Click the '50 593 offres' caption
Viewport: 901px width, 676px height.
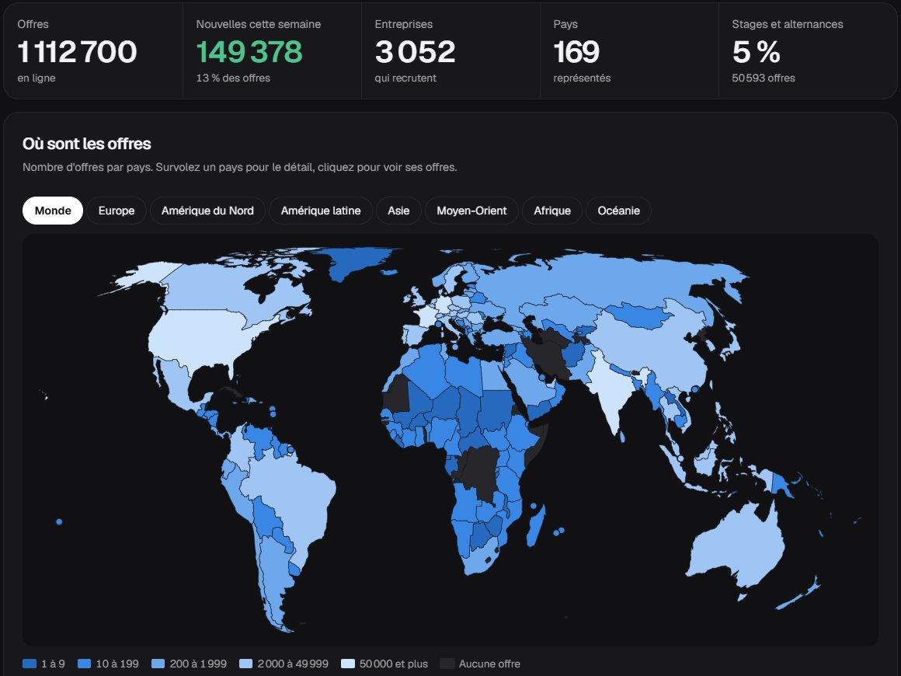point(763,78)
